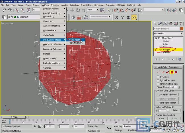This screenshot has width=185, height=133.
Task: Open the MAXScript menu
Action: pyautogui.click(x=121, y=5)
